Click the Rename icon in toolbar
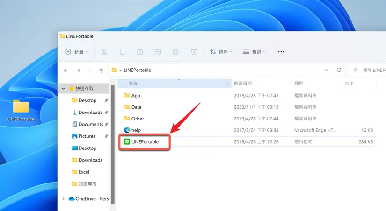Viewport: 386px width, 211px height. (158, 52)
